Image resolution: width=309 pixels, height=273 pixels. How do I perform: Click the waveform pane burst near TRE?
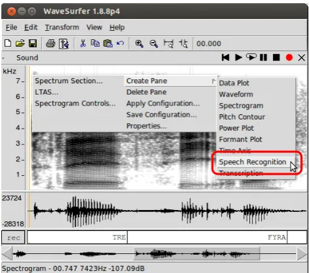(92, 211)
